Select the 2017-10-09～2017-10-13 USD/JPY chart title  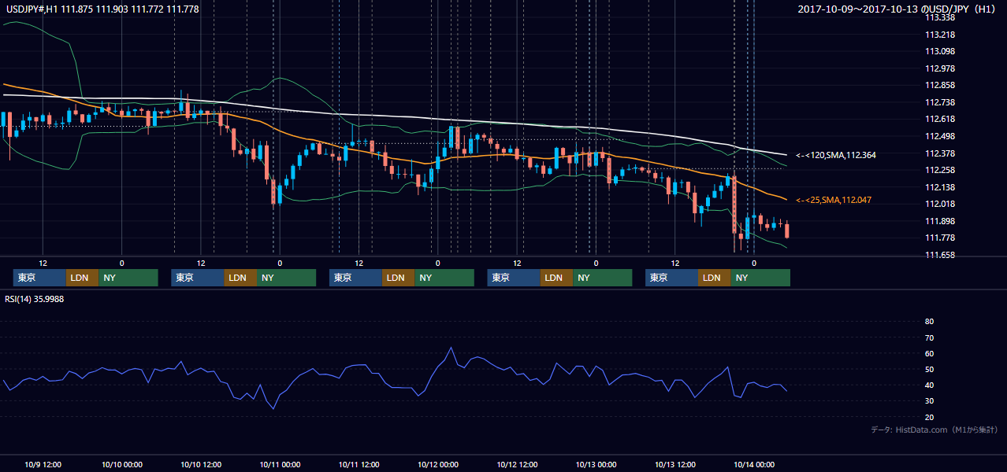[x=898, y=9]
